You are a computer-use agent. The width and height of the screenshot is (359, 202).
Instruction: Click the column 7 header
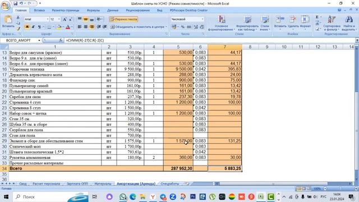(x=224, y=47)
